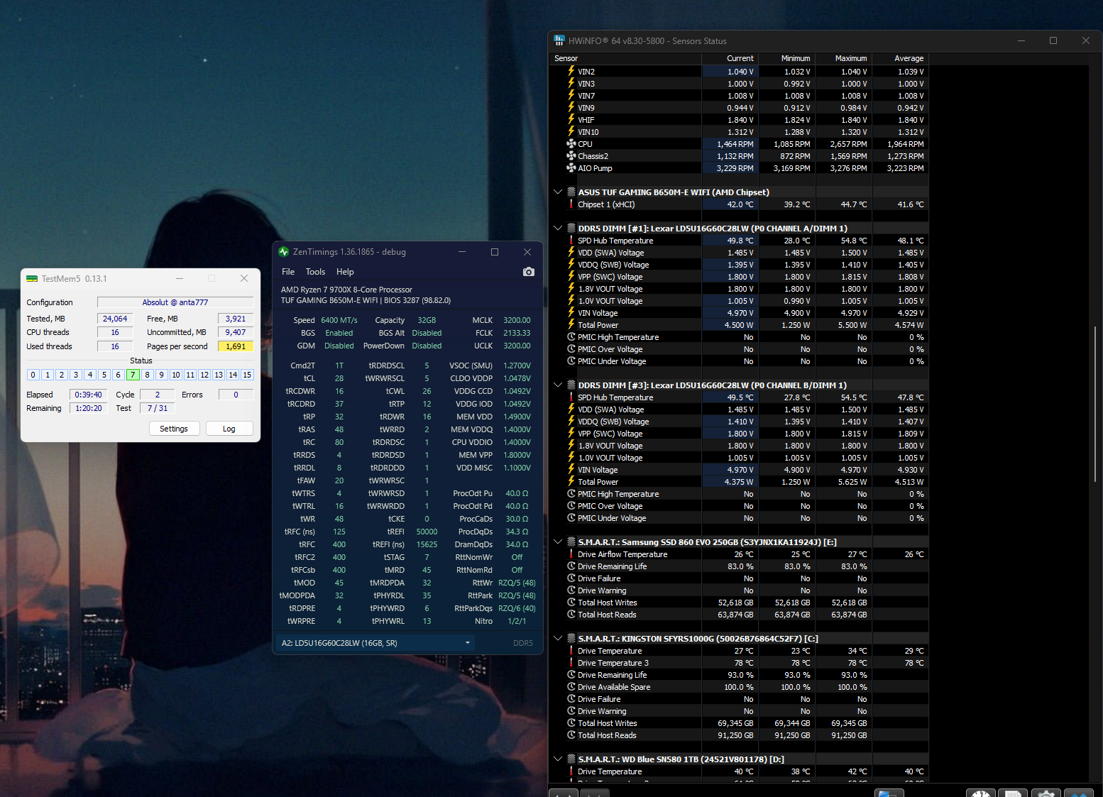Click the Remaining time 1:20:20 field
Screen dimensions: 1103x797
[x=89, y=408]
